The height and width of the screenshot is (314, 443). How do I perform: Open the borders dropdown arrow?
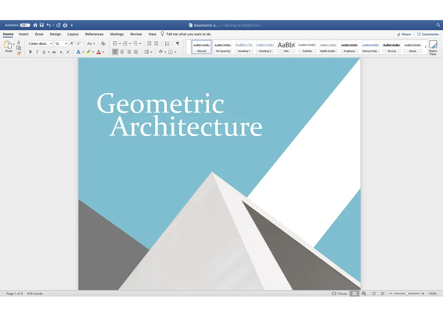175,52
